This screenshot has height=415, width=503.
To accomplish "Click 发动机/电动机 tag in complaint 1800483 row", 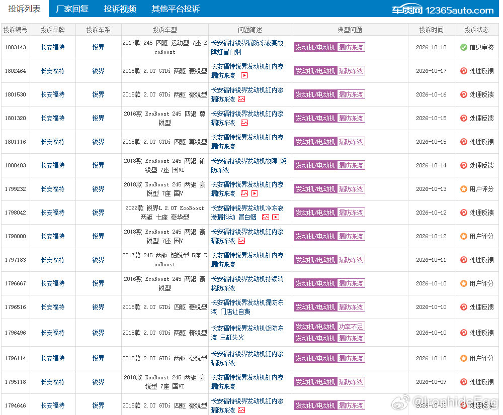I will tap(316, 165).
